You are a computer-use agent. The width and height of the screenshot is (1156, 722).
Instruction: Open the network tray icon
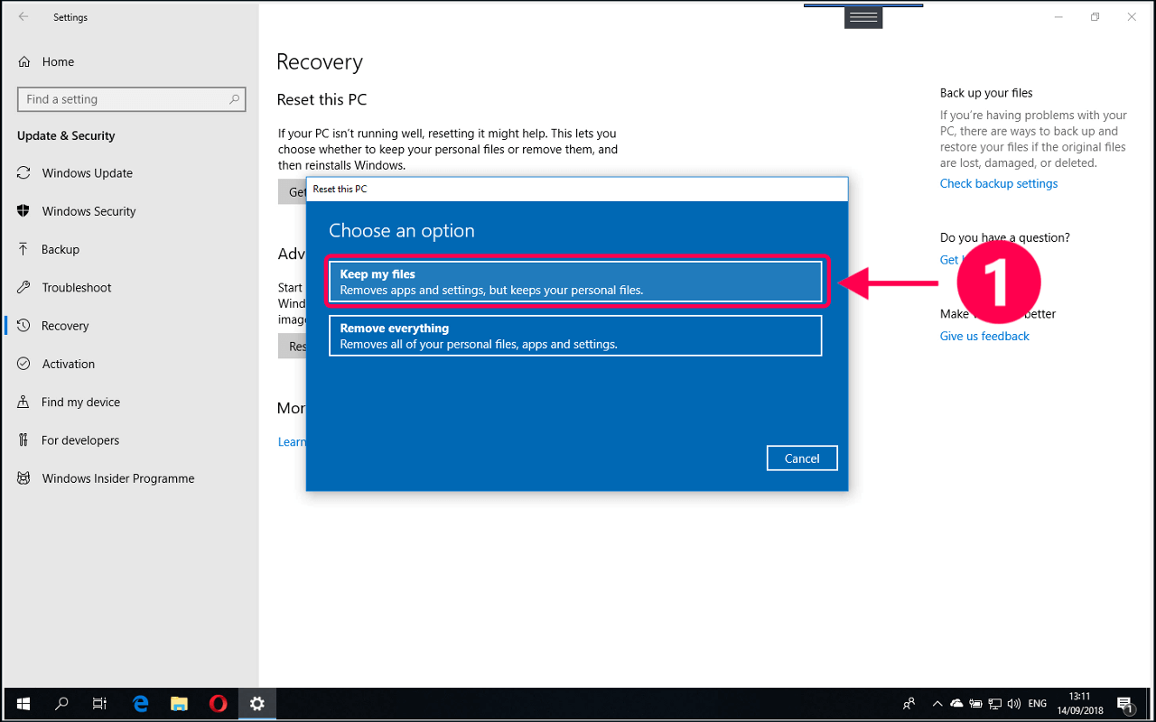994,704
